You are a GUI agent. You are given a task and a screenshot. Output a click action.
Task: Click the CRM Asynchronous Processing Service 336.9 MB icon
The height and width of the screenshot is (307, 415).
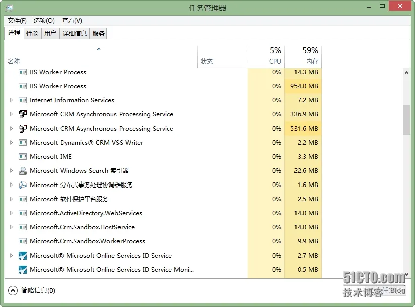(23, 114)
